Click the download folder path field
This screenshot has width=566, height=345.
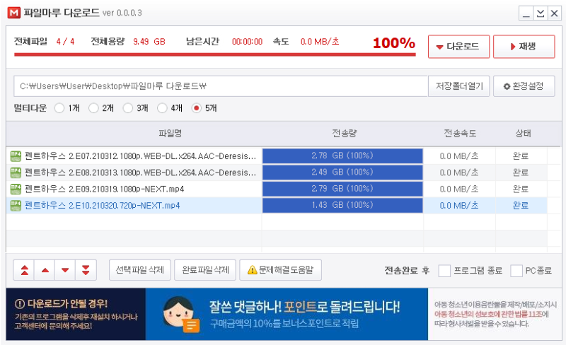tap(221, 86)
